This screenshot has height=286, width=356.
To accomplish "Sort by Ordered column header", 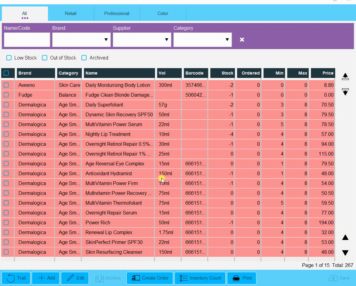I will pyautogui.click(x=249, y=73).
